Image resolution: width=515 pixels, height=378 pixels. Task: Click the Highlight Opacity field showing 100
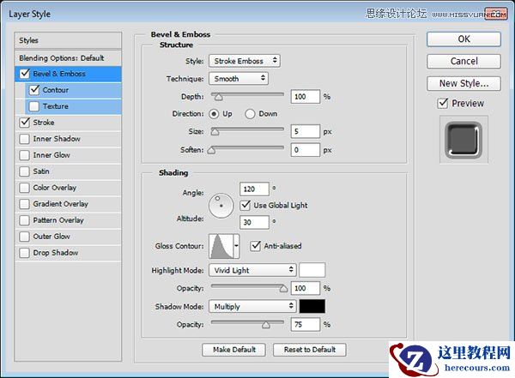(x=305, y=288)
